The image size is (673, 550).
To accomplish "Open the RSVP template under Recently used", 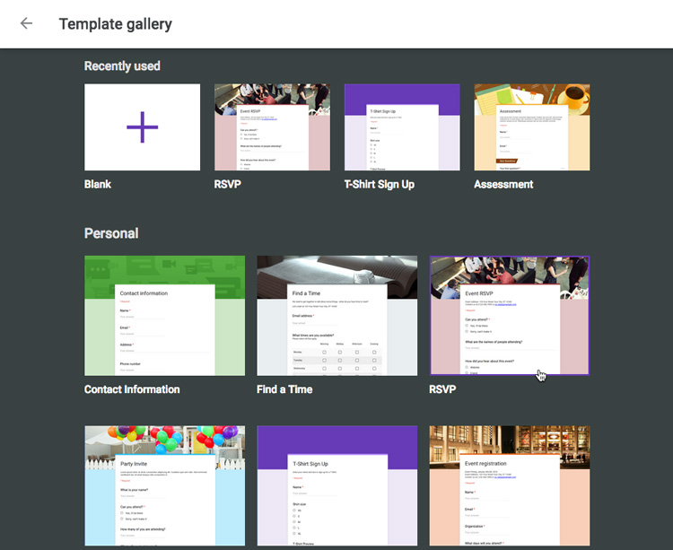I will point(272,127).
